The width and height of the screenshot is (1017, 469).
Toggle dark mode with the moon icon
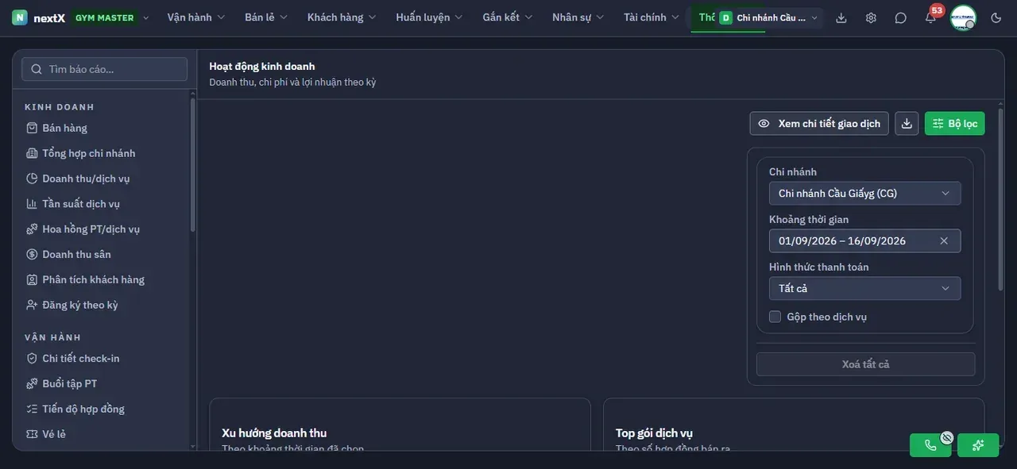(996, 17)
